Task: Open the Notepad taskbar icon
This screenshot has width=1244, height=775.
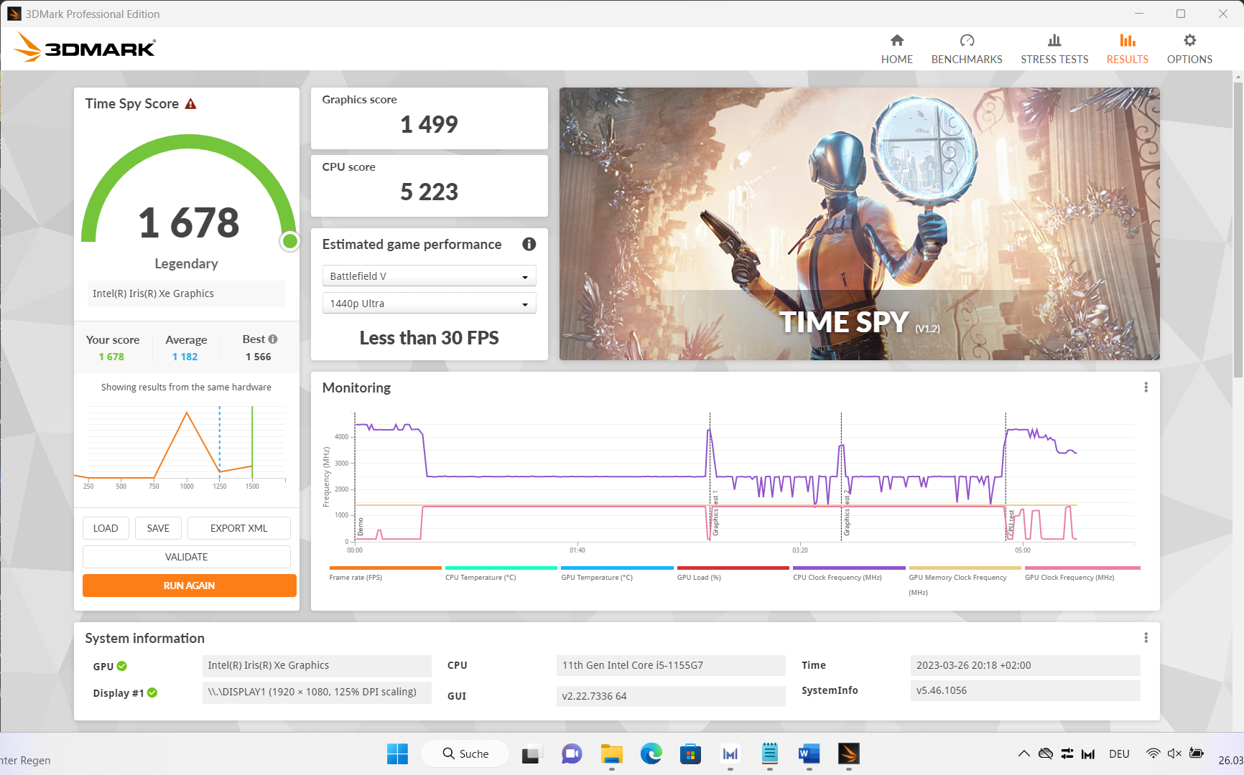Action: click(770, 753)
